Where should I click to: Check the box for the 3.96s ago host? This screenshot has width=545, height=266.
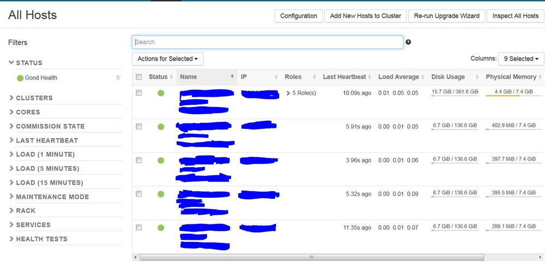pyautogui.click(x=139, y=160)
